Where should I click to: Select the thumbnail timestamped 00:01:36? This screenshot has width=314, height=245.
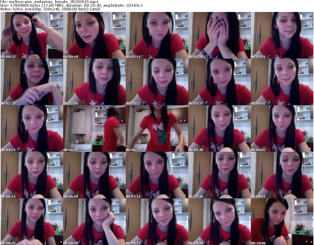pos(220,35)
